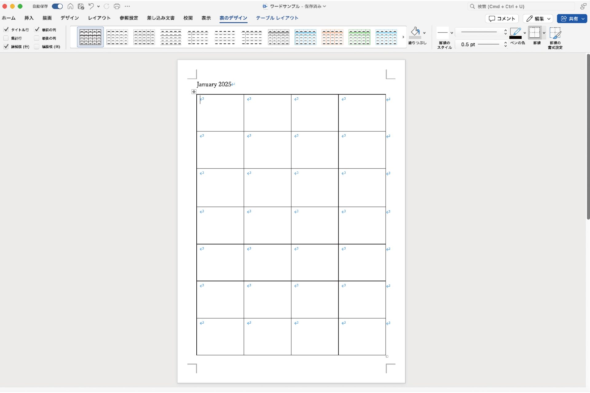
Task: Click the border painter (罫線の書式設定) icon
Action: click(555, 33)
